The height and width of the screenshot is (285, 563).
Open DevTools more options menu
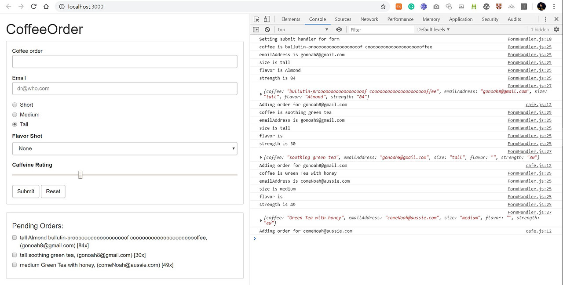546,19
